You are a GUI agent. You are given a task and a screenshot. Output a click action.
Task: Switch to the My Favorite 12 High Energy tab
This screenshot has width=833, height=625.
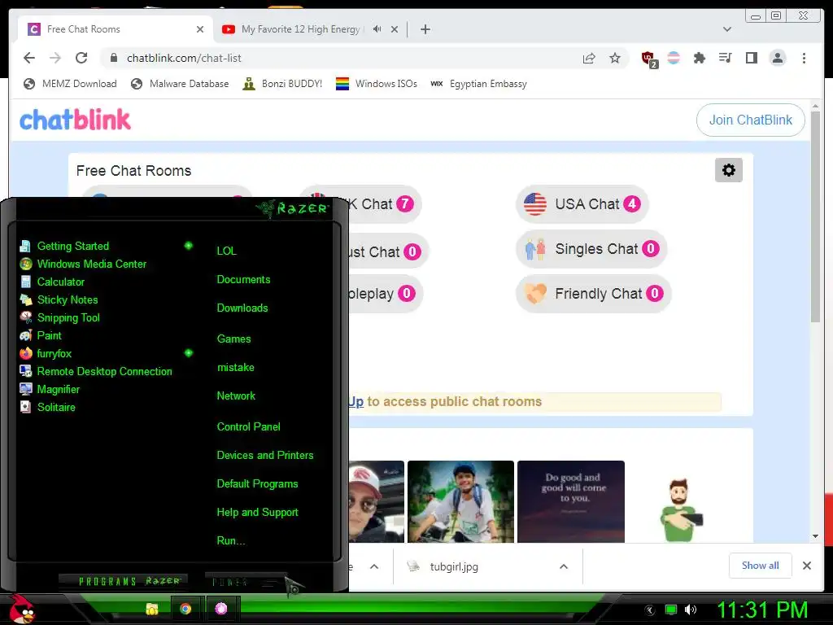point(300,29)
